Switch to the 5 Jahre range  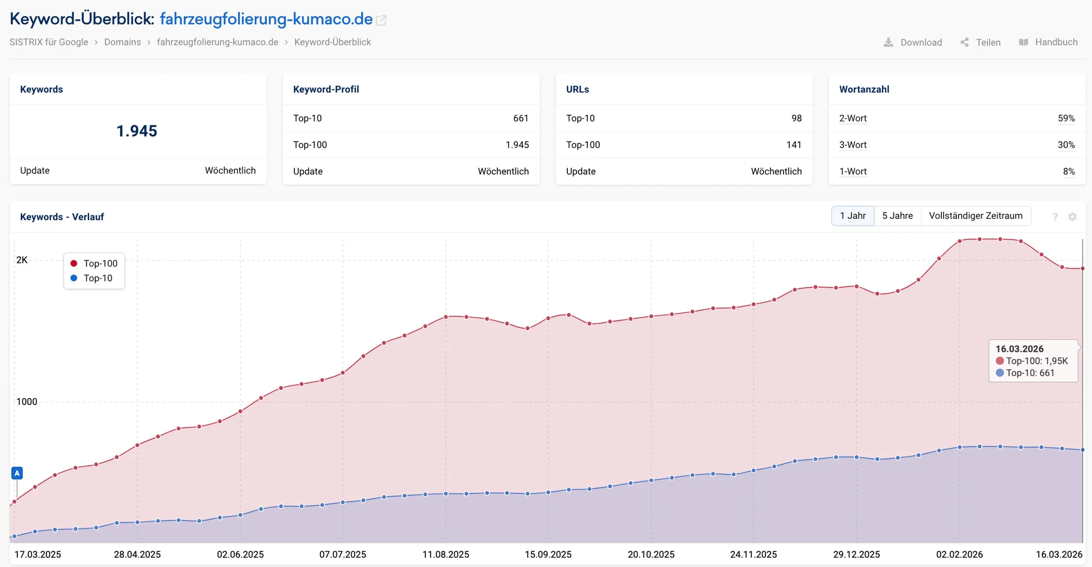point(897,216)
